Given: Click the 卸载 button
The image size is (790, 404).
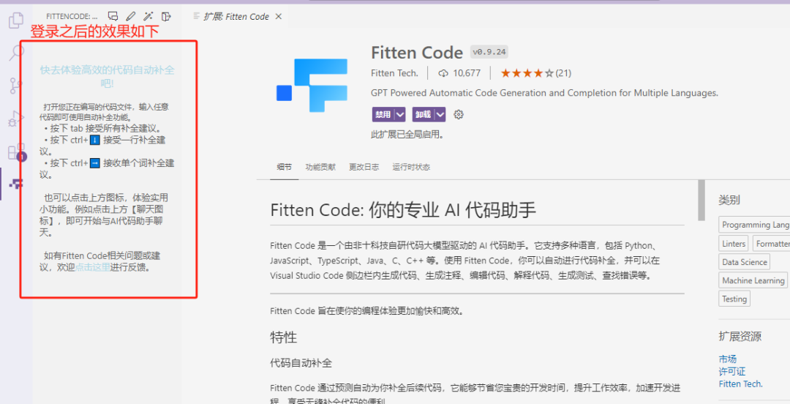Looking at the screenshot, I should click(423, 114).
